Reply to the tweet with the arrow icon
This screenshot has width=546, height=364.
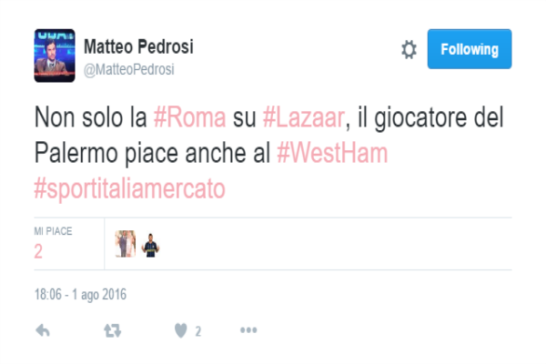[43, 330]
